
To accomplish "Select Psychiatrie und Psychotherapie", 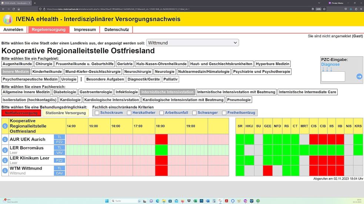I will pyautogui.click(x=262, y=72).
